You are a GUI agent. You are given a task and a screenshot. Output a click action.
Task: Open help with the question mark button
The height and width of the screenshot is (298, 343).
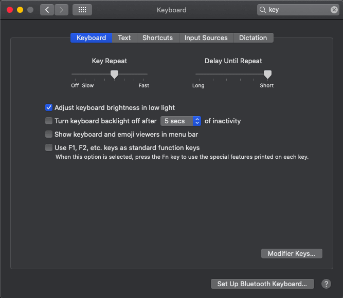pyautogui.click(x=326, y=284)
